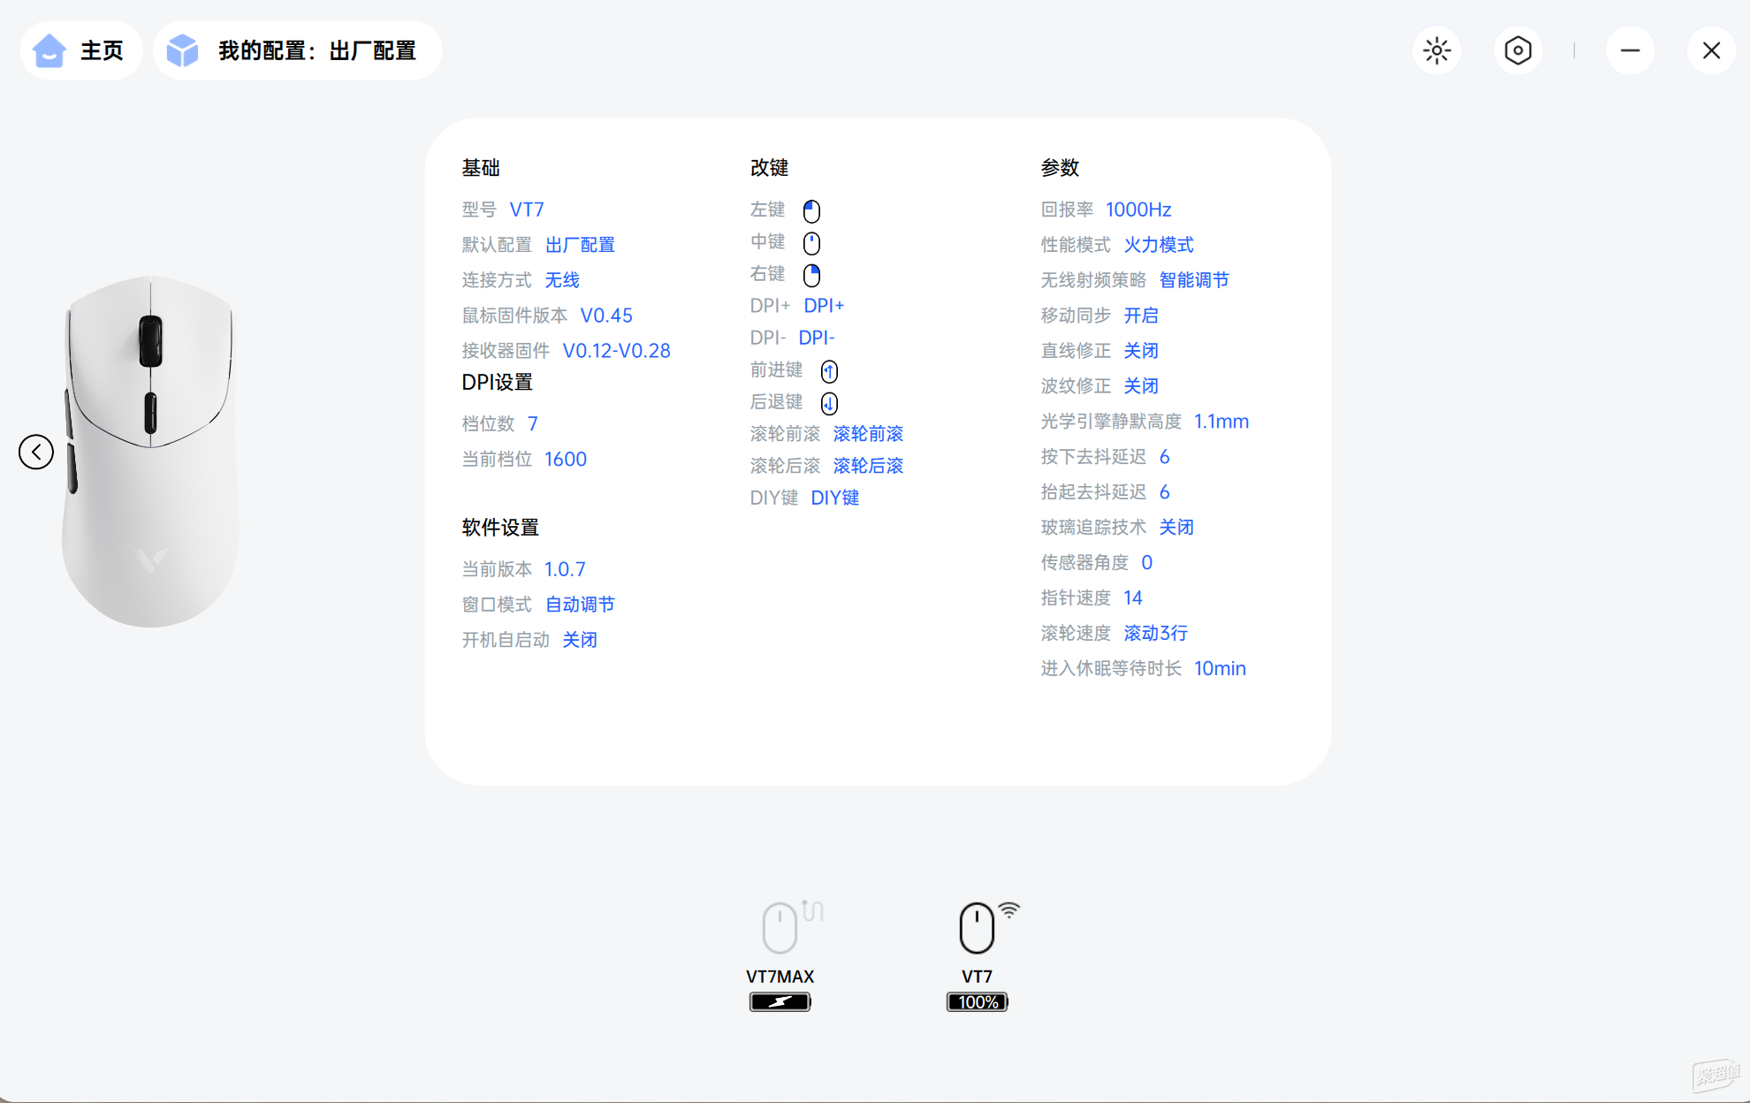Click the blue DPI- key assignment
This screenshot has width=1750, height=1103.
[x=817, y=338]
